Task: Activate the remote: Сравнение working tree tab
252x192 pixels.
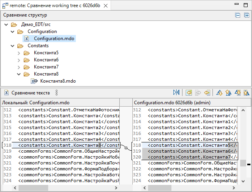Action: [x=55, y=6]
